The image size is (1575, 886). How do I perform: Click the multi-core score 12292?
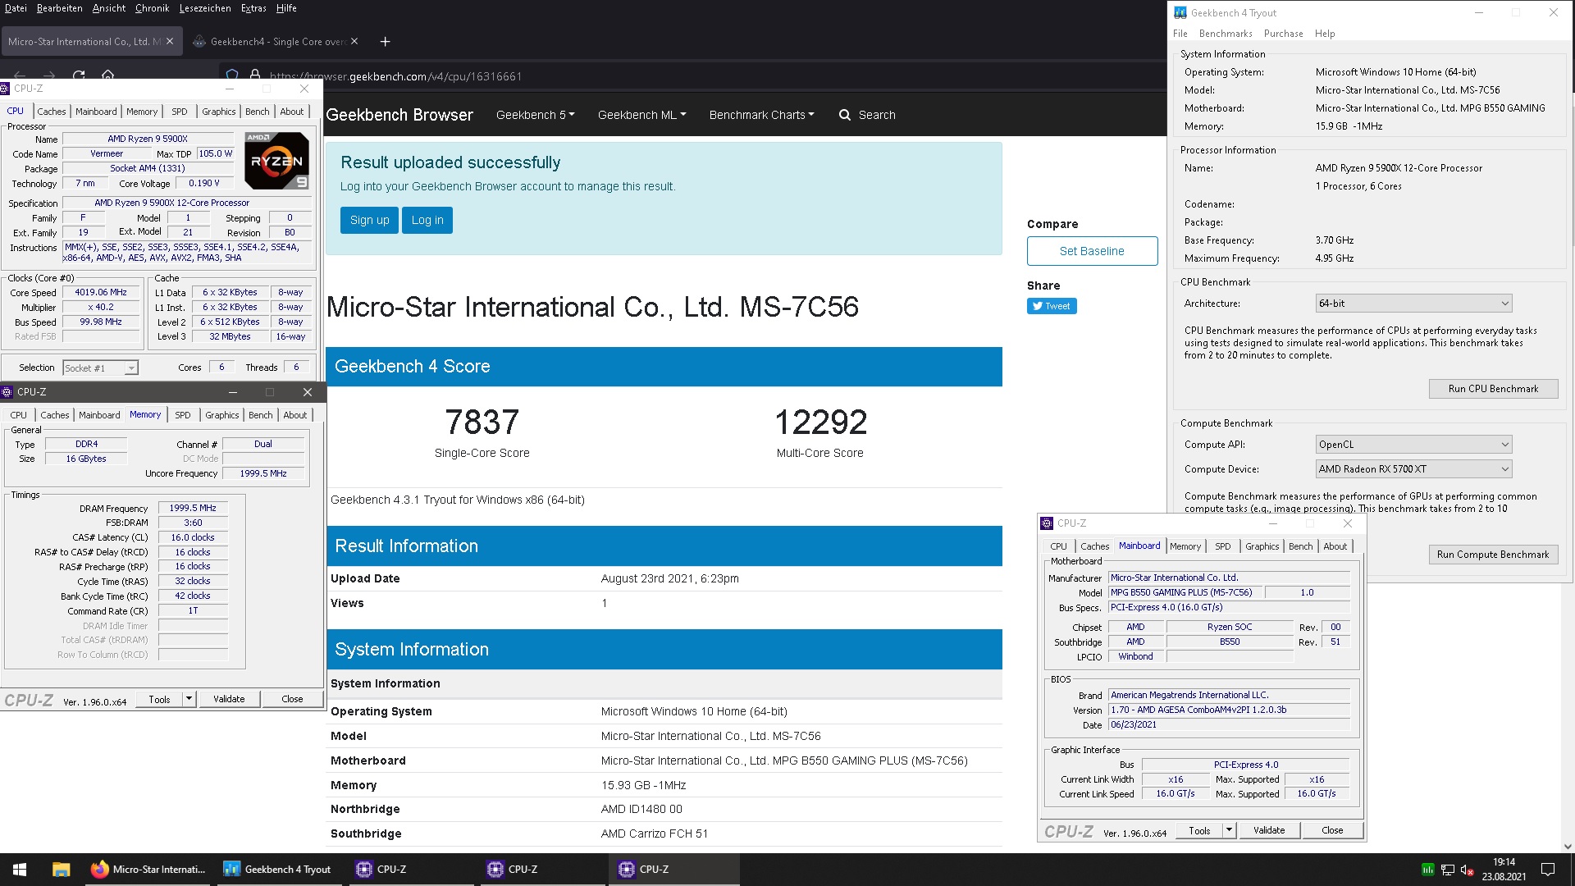point(820,422)
